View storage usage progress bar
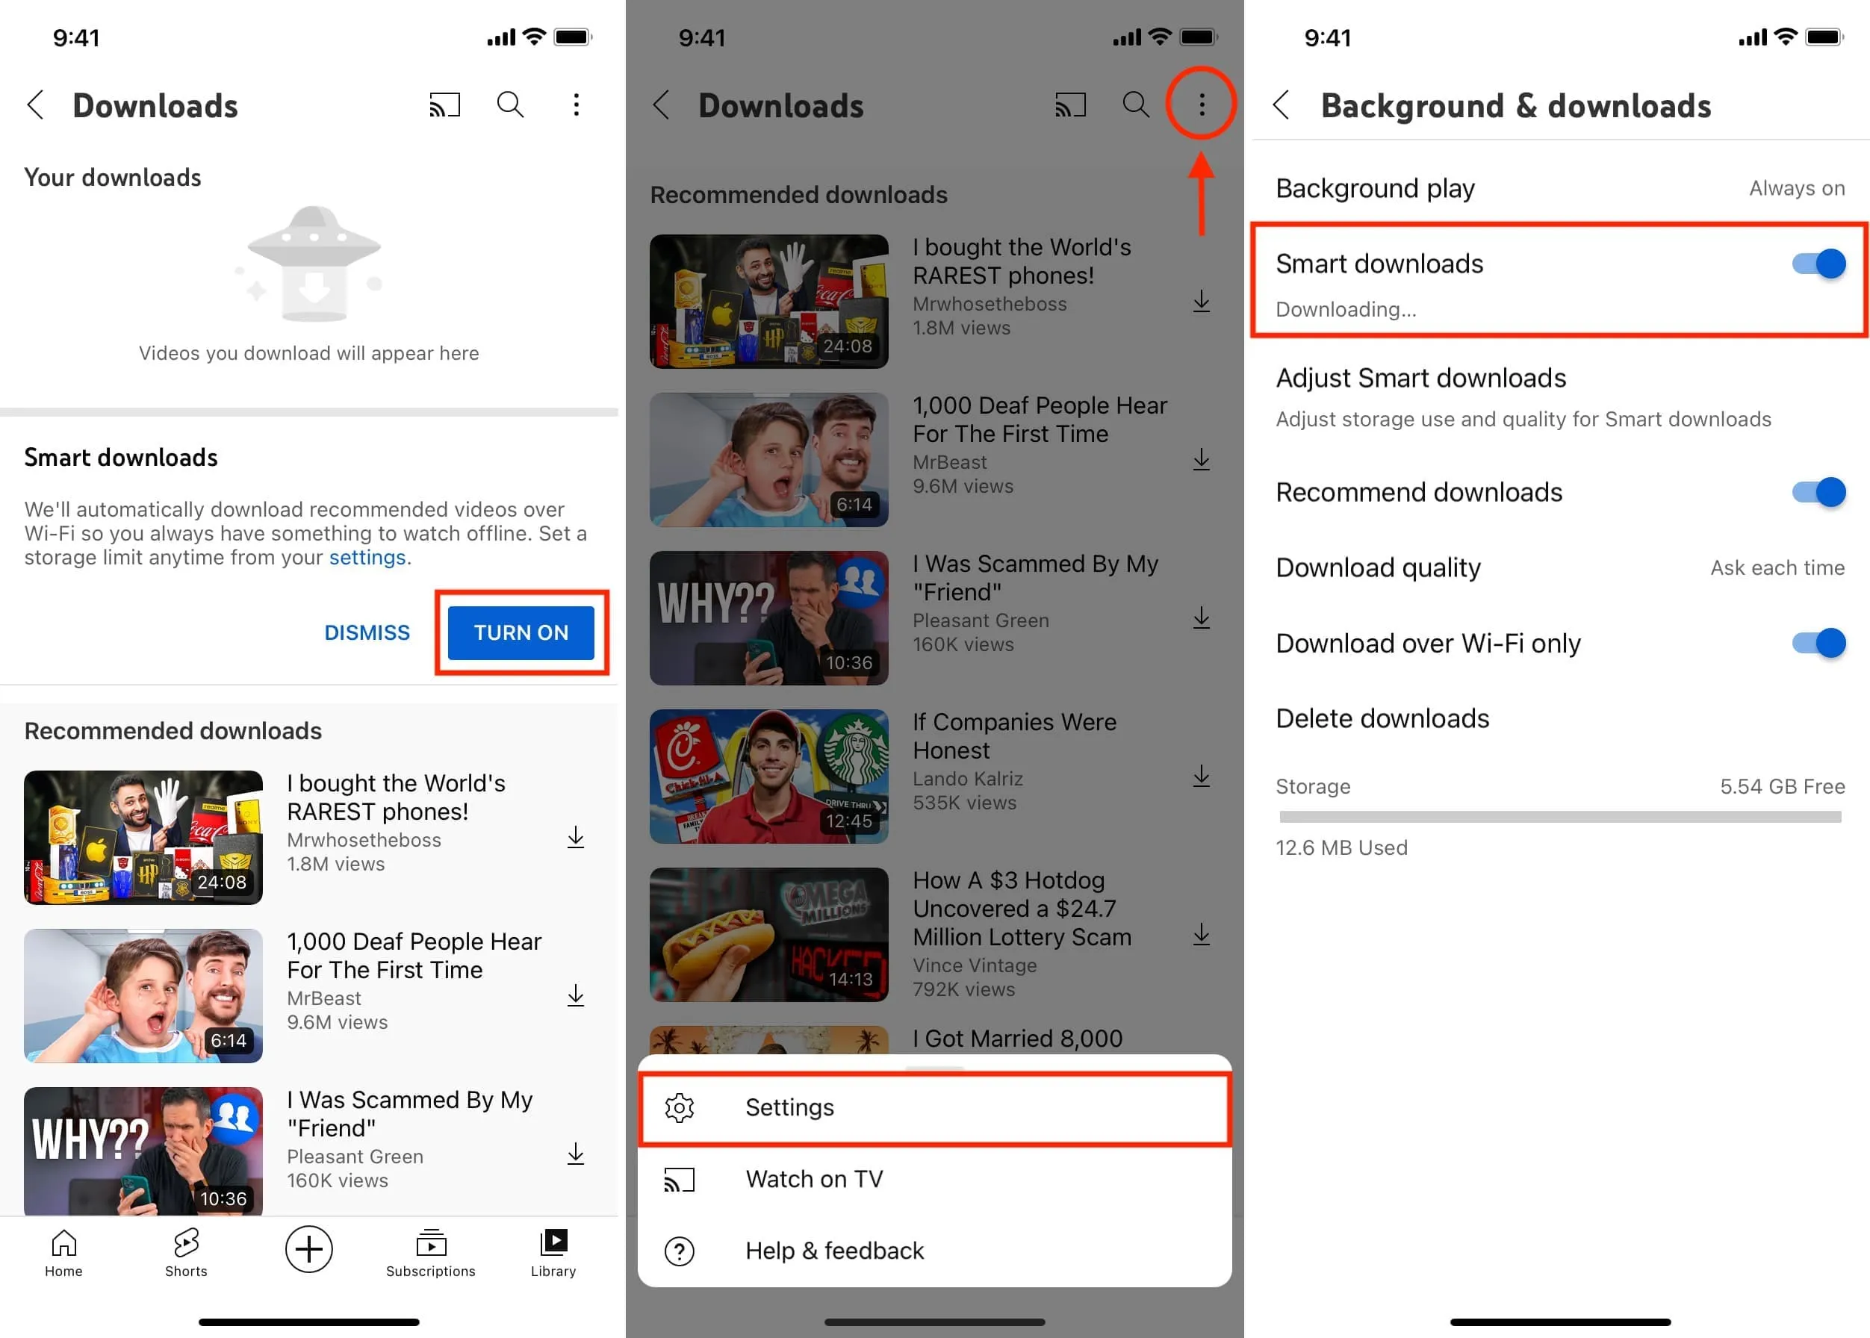The height and width of the screenshot is (1338, 1870). (1559, 814)
